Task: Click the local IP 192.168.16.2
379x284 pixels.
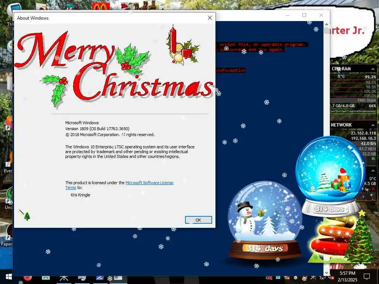Action: pos(363,138)
